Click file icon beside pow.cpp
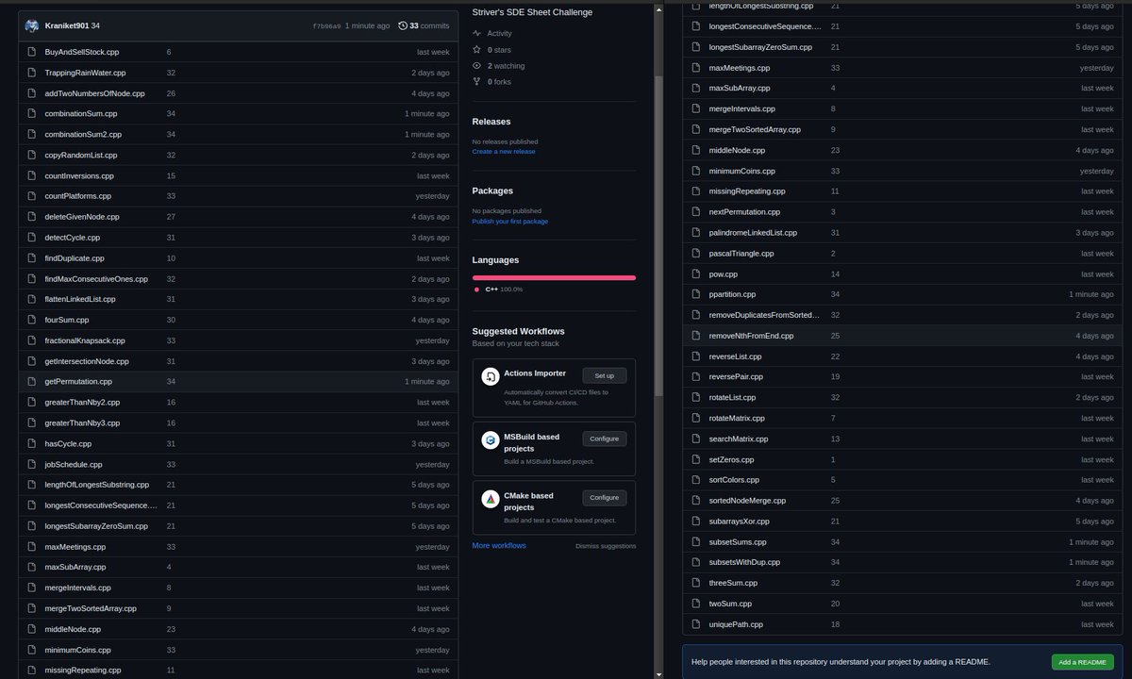 pos(696,274)
